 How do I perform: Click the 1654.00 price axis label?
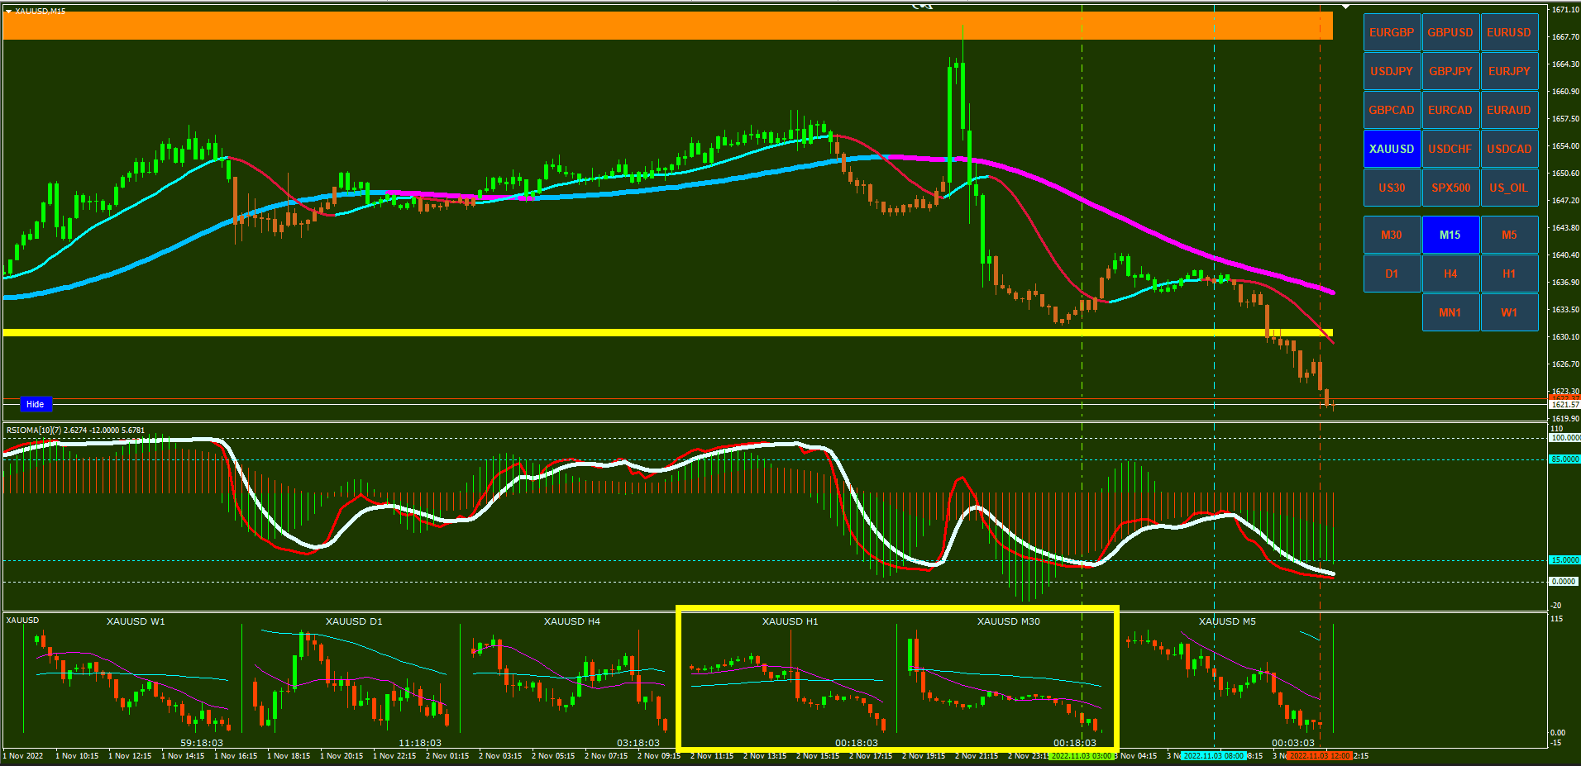click(1565, 146)
